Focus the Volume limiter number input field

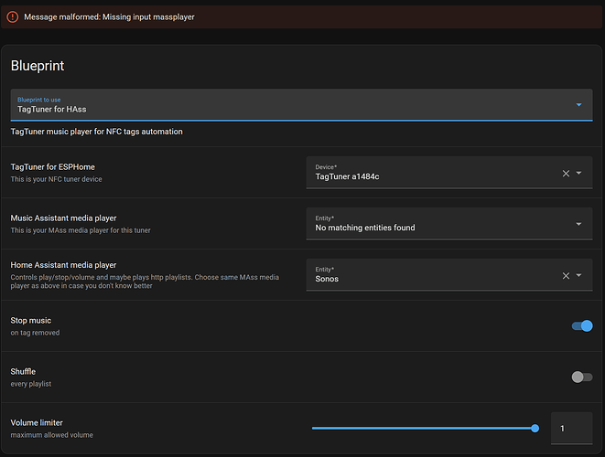[x=571, y=428]
